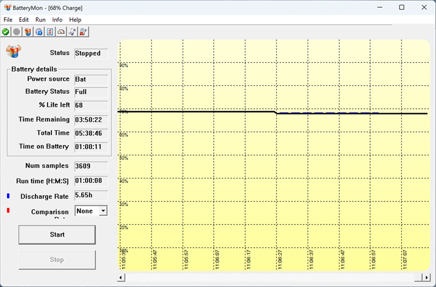Click the disabled Stop button

tap(57, 260)
